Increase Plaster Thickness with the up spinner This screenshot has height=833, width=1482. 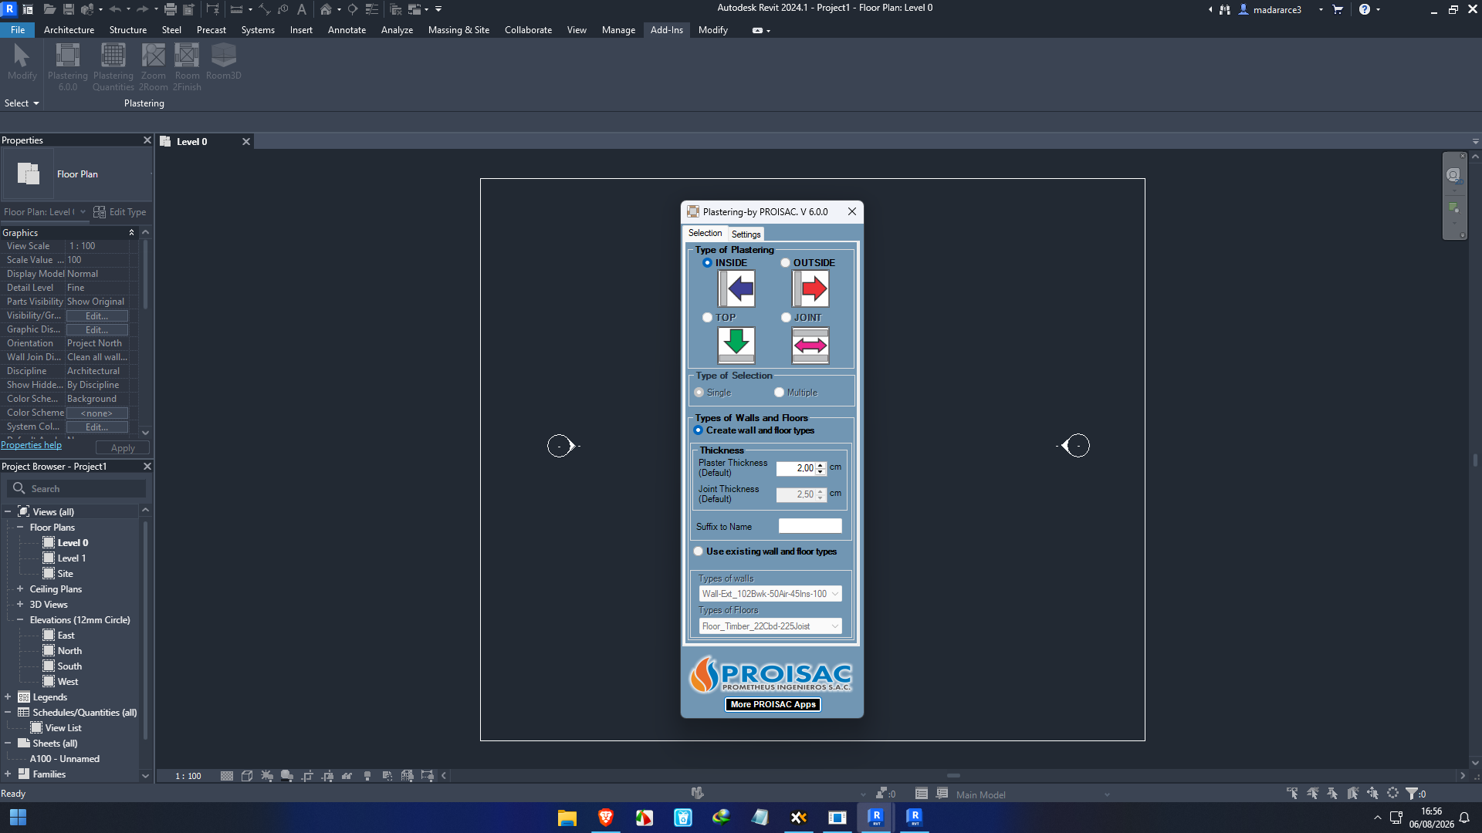821,465
